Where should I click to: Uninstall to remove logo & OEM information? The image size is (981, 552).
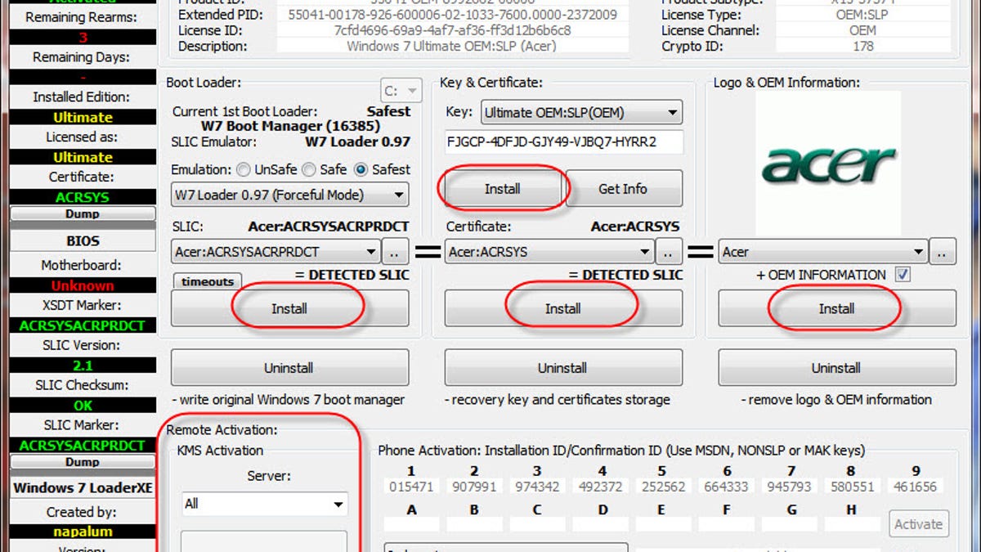click(837, 368)
